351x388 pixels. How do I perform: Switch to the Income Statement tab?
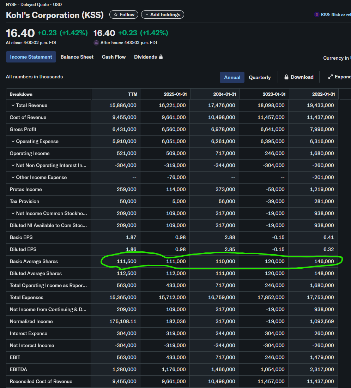(x=31, y=57)
